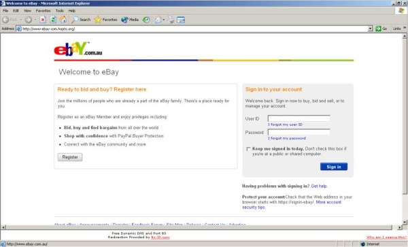Click into the User ID field
408x247 pixels.
[x=299, y=118]
